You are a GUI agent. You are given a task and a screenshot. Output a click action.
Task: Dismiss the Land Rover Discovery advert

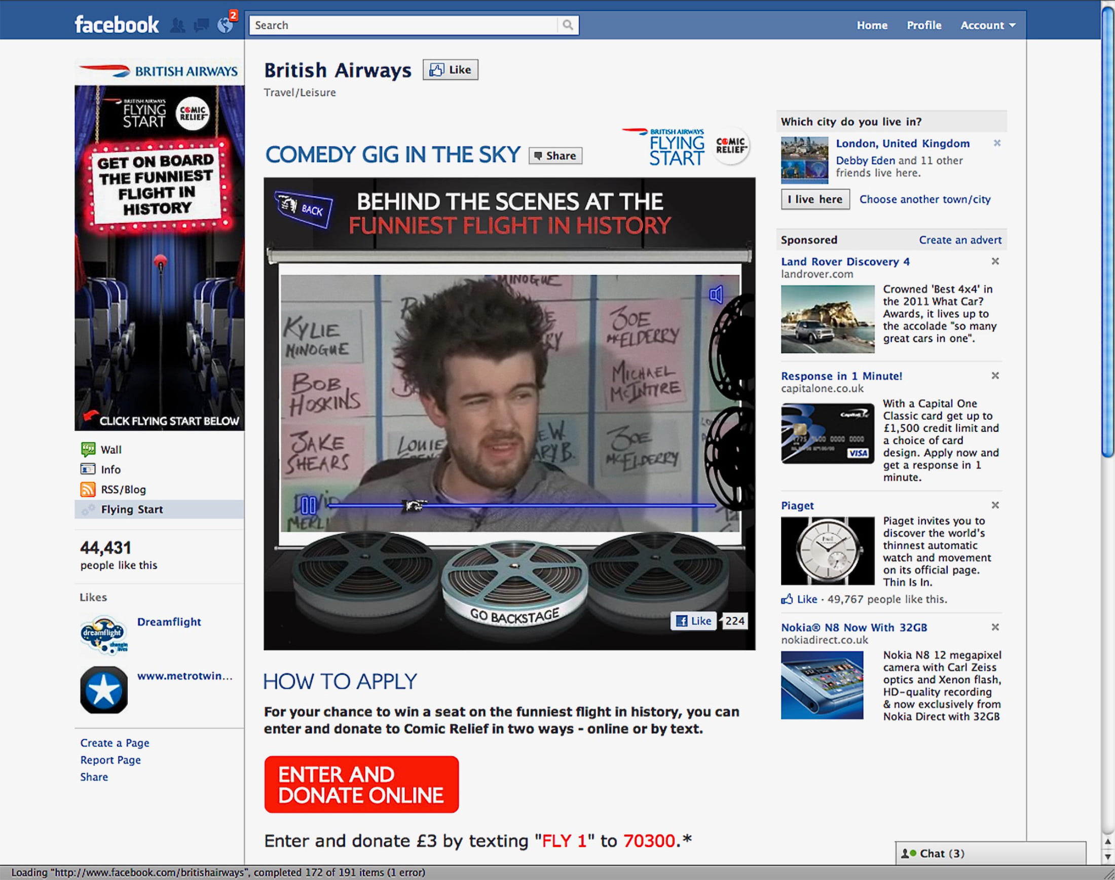coord(995,261)
